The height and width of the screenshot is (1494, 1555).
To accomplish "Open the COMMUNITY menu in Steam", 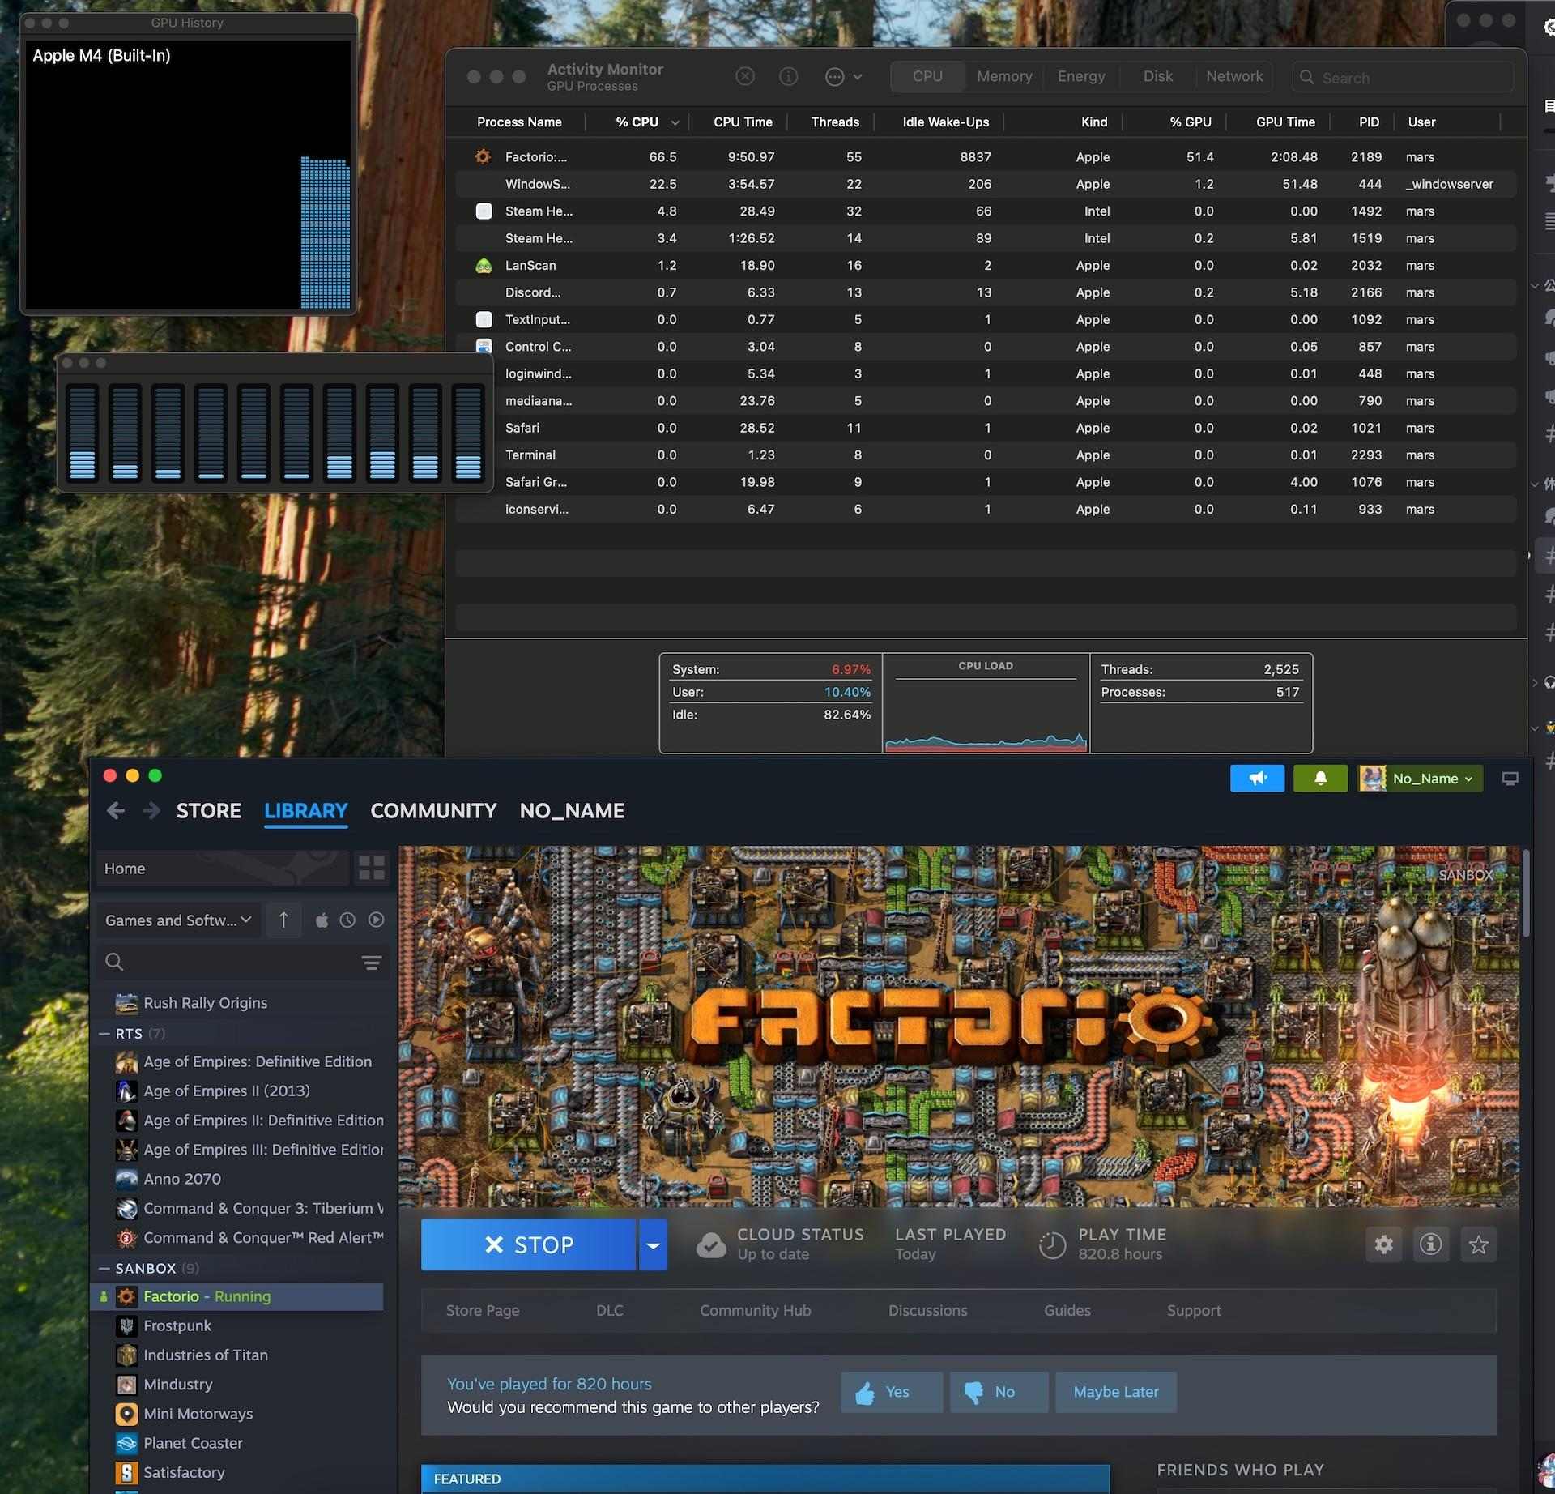I will coord(432,811).
